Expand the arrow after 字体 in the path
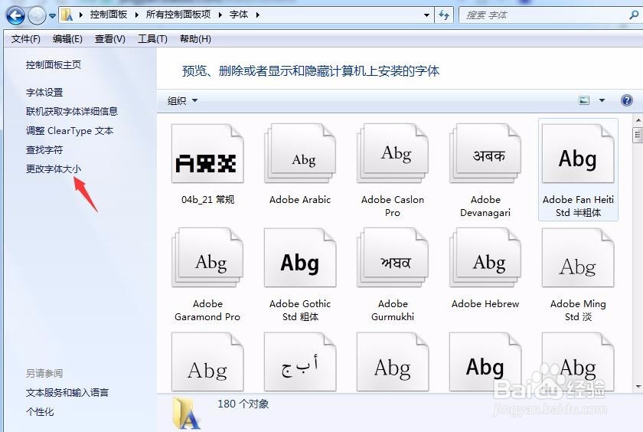Screen dimensions: 643x432 pos(257,15)
